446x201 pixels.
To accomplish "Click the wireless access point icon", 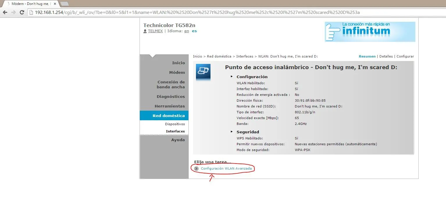I will coord(203,72).
